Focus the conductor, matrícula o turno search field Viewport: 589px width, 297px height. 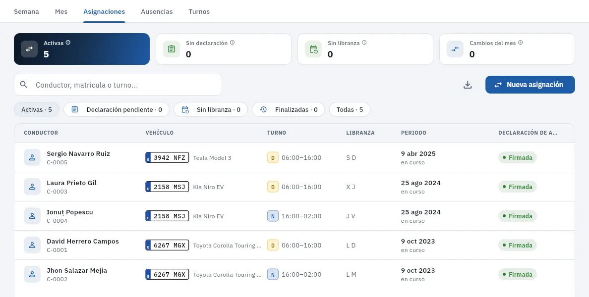pyautogui.click(x=118, y=85)
